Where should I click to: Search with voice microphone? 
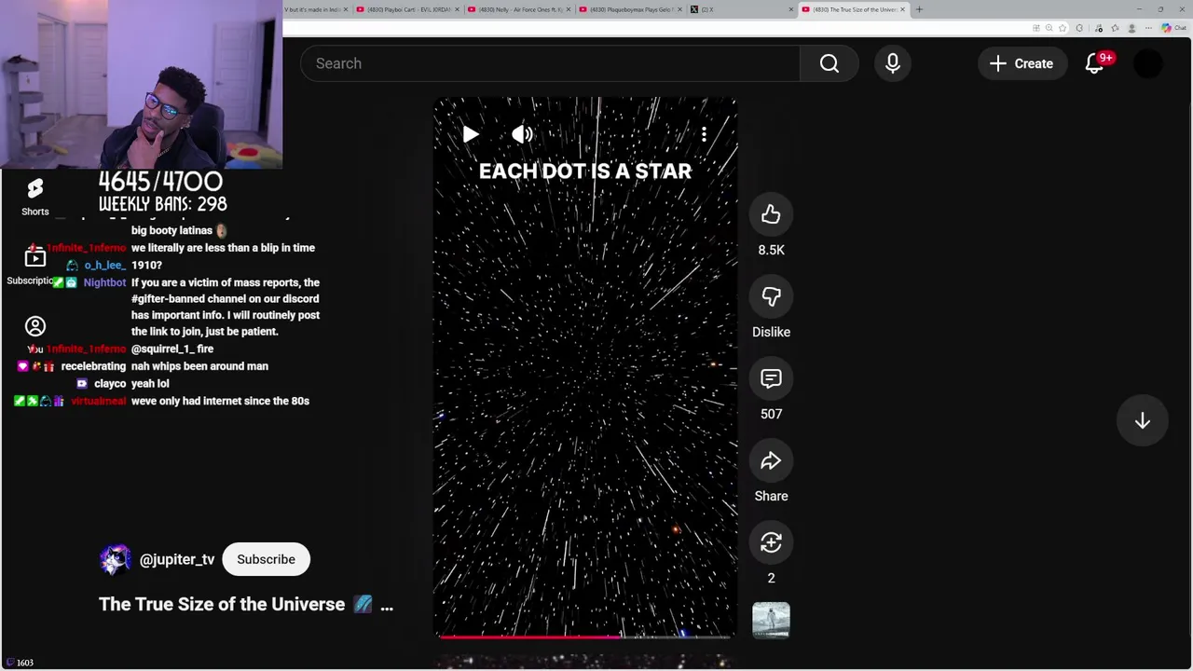(892, 63)
